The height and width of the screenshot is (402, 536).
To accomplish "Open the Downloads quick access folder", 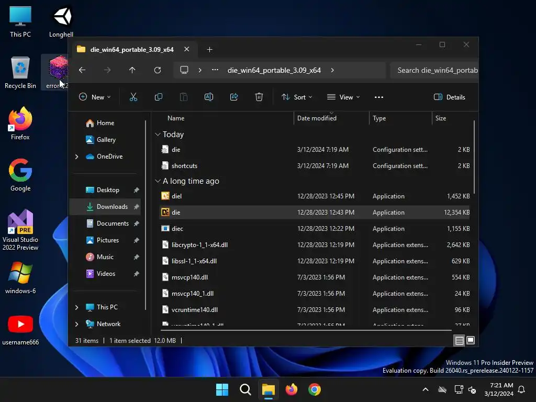I will coord(105,207).
